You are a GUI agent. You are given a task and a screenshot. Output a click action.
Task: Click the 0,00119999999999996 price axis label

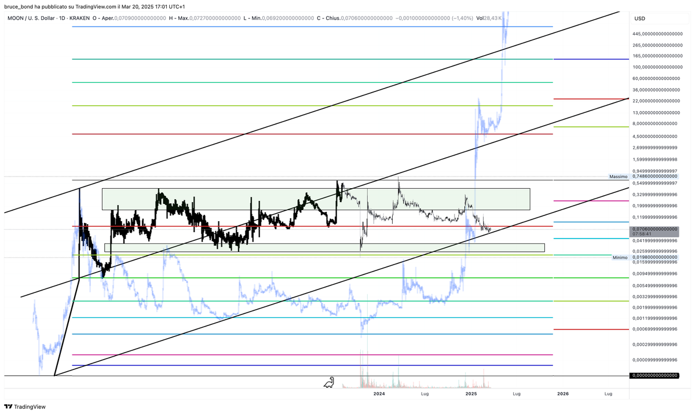[x=654, y=318]
